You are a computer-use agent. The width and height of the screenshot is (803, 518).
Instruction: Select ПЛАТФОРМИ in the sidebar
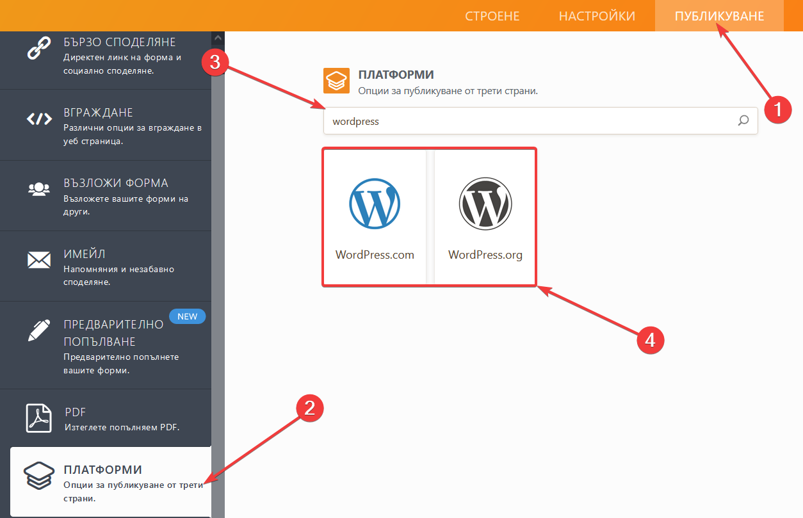click(x=111, y=482)
